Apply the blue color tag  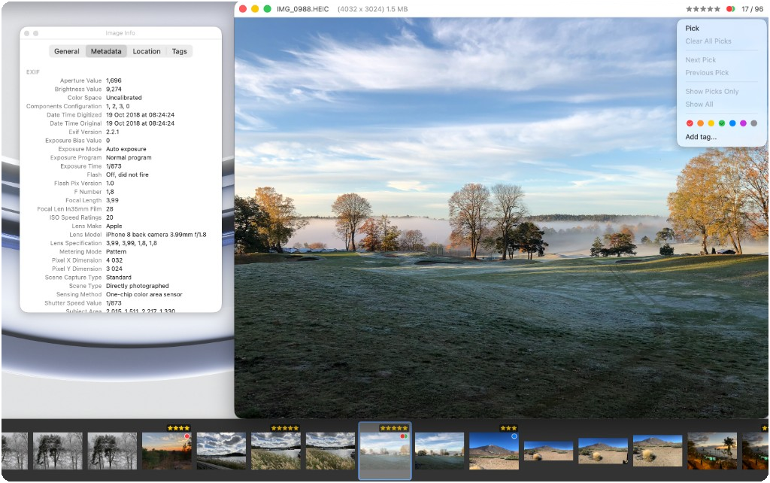pyautogui.click(x=732, y=123)
